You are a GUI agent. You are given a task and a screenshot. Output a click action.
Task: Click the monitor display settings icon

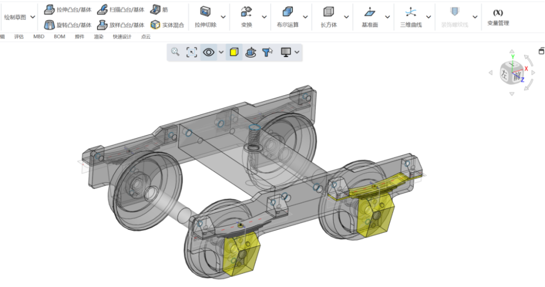pos(286,52)
